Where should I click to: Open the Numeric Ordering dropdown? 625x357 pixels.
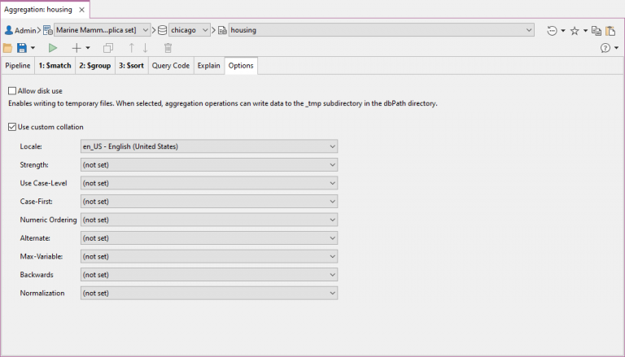209,220
